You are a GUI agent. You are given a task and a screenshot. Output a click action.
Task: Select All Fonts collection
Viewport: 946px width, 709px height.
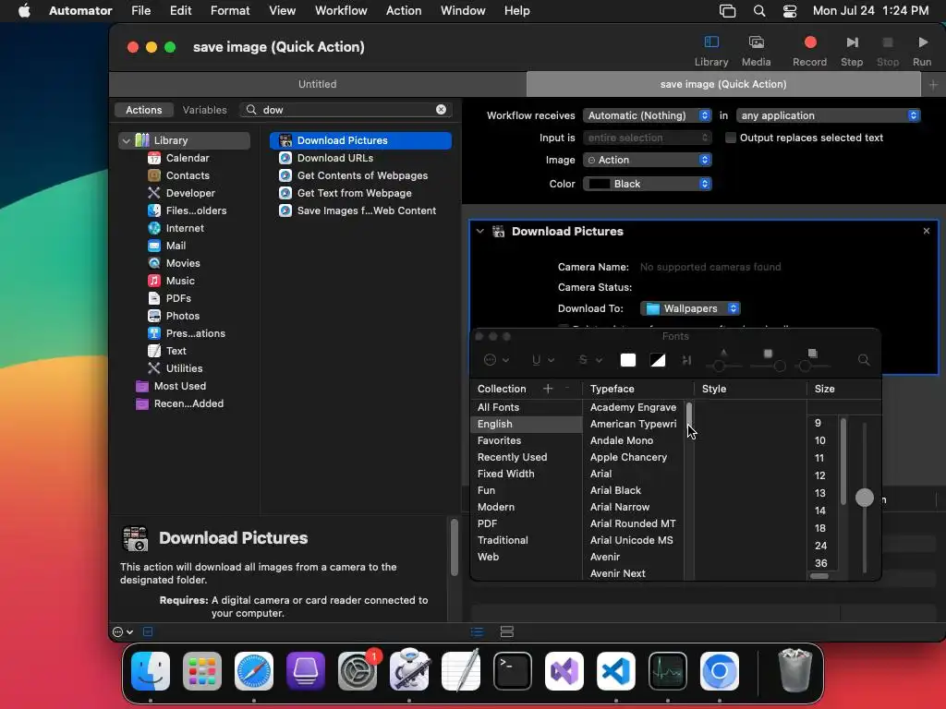coord(498,407)
